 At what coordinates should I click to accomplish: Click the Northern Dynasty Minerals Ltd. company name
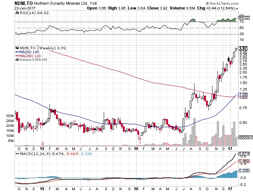61,3
